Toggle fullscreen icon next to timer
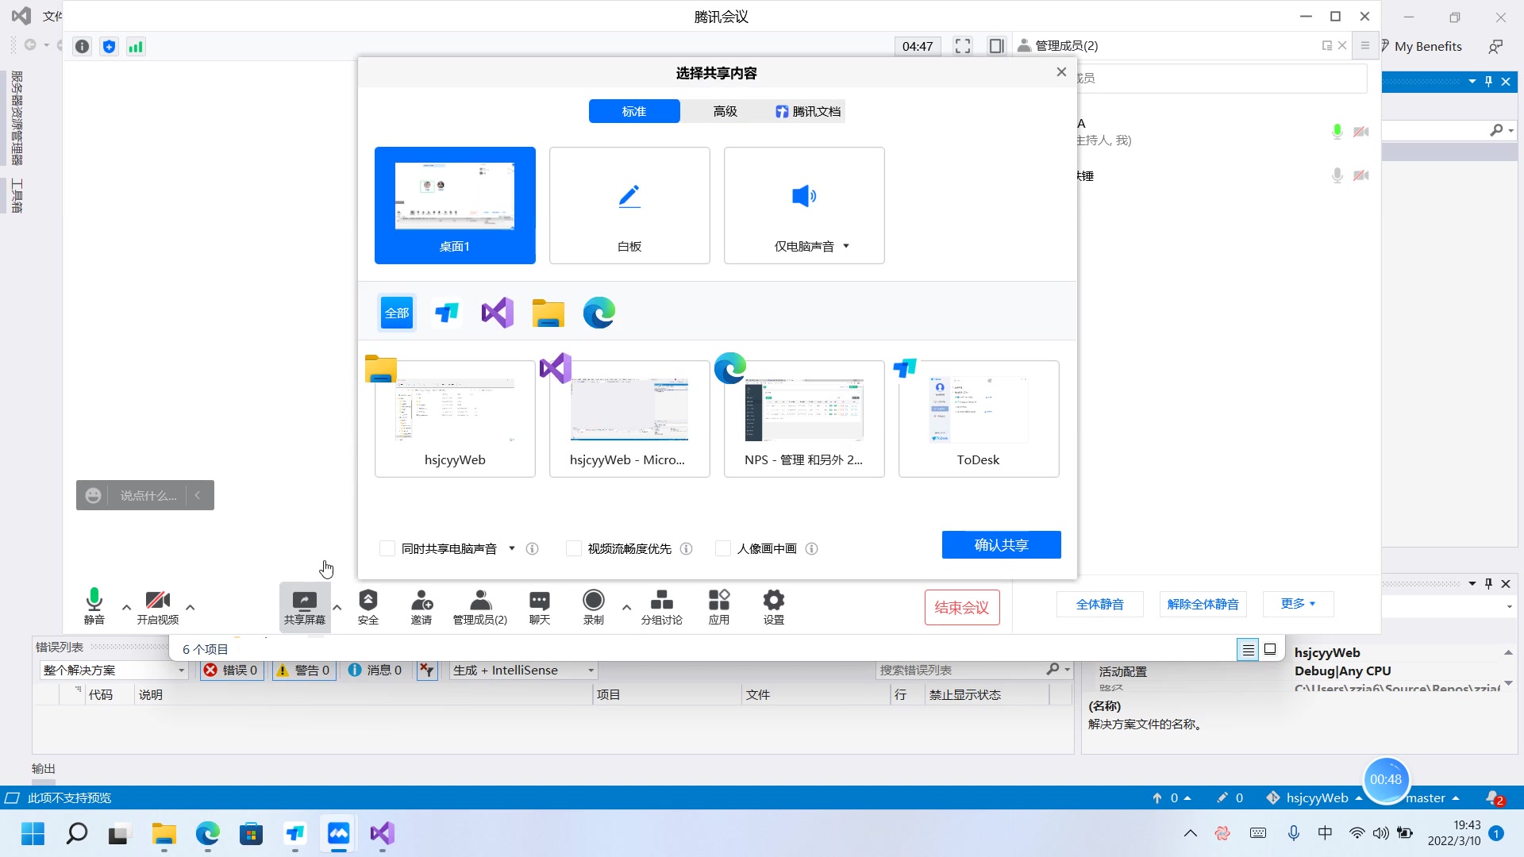Image resolution: width=1524 pixels, height=857 pixels. tap(963, 46)
